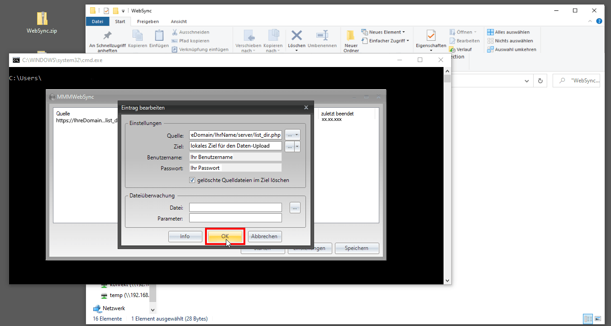611x326 pixels.
Task: Switch to the Ansicht ribbon tab
Action: click(179, 21)
